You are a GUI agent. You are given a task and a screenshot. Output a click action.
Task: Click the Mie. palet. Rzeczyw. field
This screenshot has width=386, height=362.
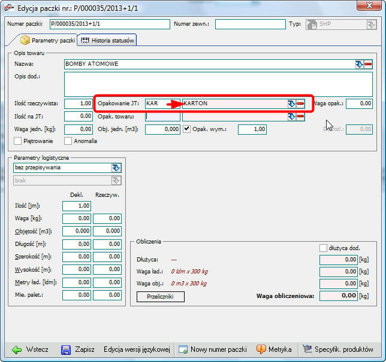click(x=107, y=295)
